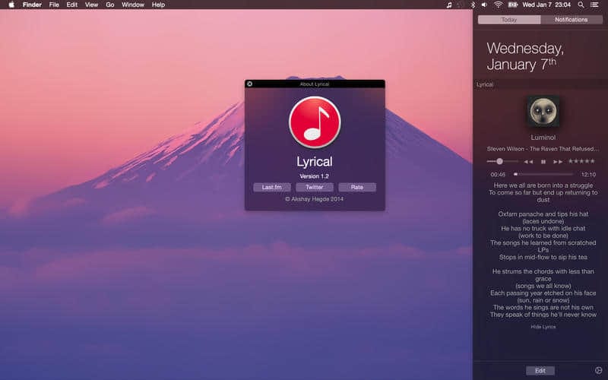
Task: Click the Lyrical widget header label
Action: pyautogui.click(x=485, y=84)
